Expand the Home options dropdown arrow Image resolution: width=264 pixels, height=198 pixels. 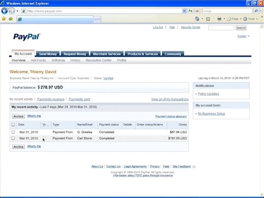tap(202, 19)
